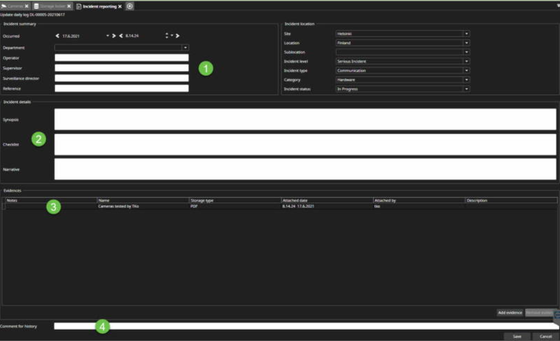Screen dimensions: 560x341
Task: Open tab list arrow at top-right corner
Action: [x=557, y=6]
